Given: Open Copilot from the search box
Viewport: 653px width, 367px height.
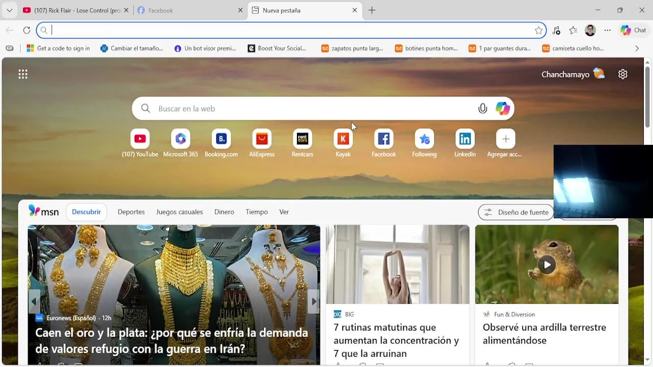Looking at the screenshot, I should pos(503,109).
